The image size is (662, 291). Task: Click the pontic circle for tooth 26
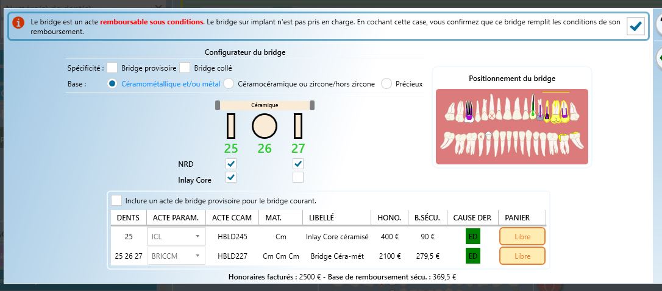tap(265, 125)
